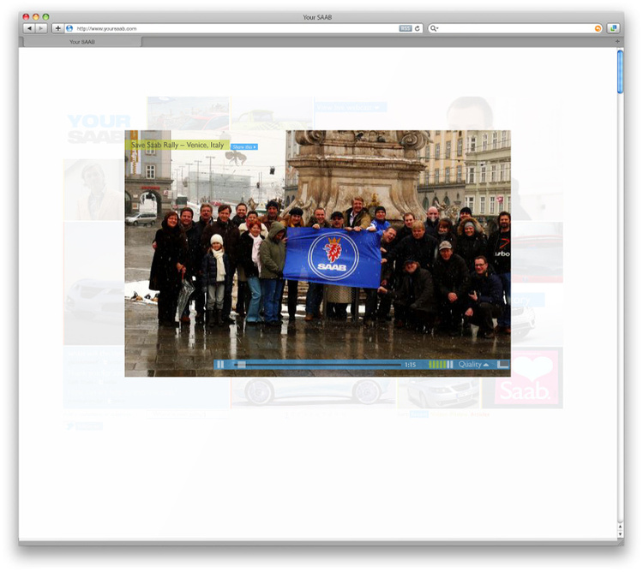The width and height of the screenshot is (643, 572).
Task: Click the RSS button in address bar
Action: [x=406, y=28]
